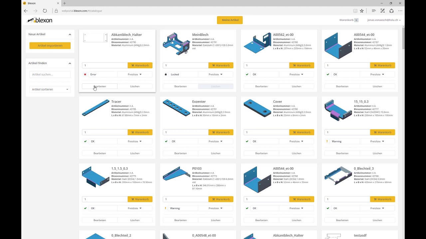The height and width of the screenshot is (239, 426).
Task: Collapse the Artikel finden panel
Action: click(70, 63)
